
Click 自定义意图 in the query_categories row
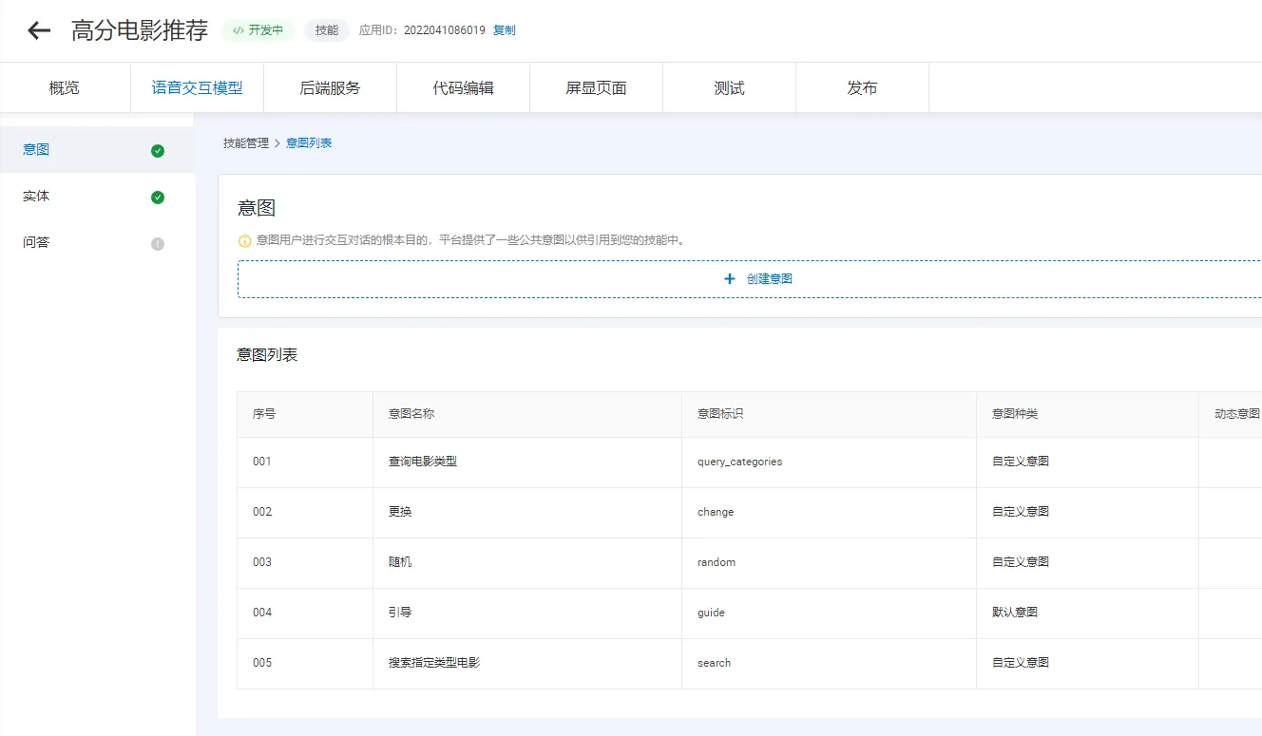(x=1021, y=462)
